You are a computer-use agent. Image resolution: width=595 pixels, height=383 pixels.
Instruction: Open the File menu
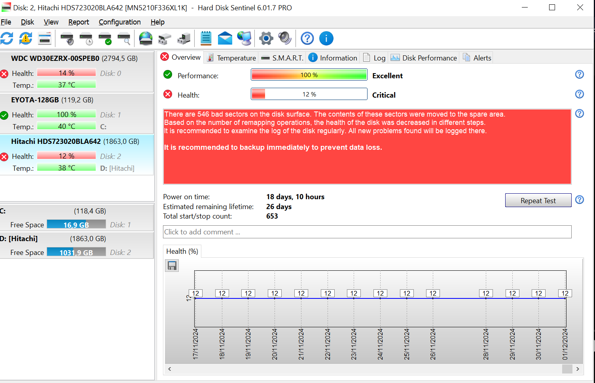point(6,22)
